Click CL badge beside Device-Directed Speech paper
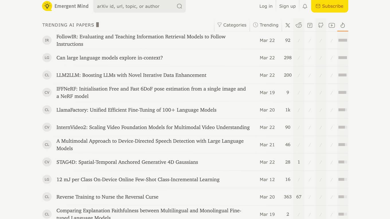 [47, 145]
